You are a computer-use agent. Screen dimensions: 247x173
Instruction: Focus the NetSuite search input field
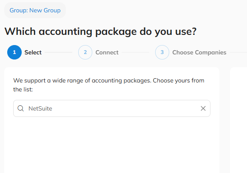(112, 108)
